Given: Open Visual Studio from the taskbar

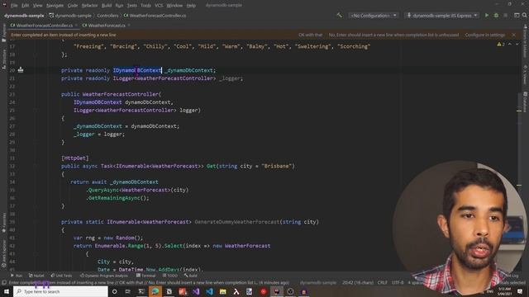Looking at the screenshot, I should click(196, 291).
